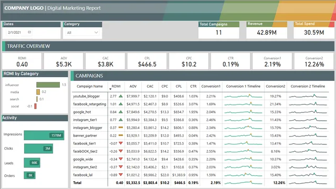Image resolution: width=336 pixels, height=189 pixels.
Task: Sort by CPL column header
Action: [178, 86]
